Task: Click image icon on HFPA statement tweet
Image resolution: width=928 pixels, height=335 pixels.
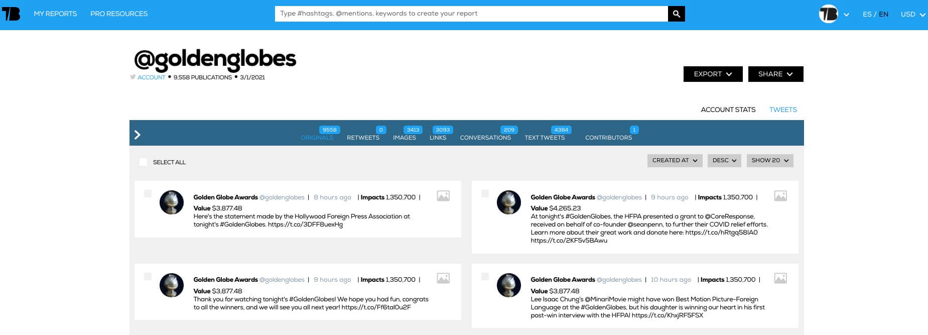Action: coord(443,196)
